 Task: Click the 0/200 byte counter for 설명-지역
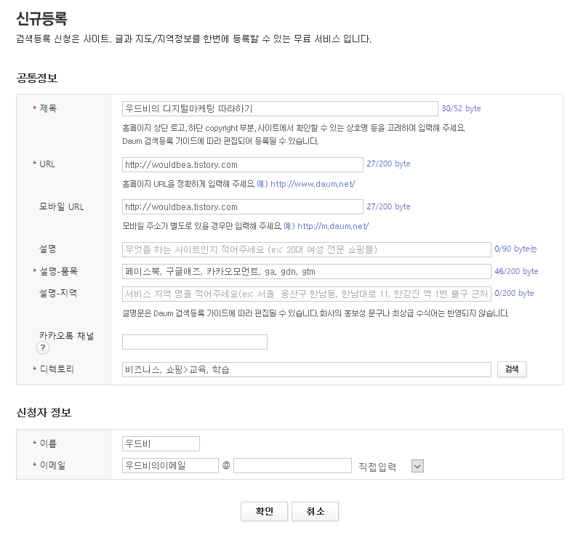(514, 293)
